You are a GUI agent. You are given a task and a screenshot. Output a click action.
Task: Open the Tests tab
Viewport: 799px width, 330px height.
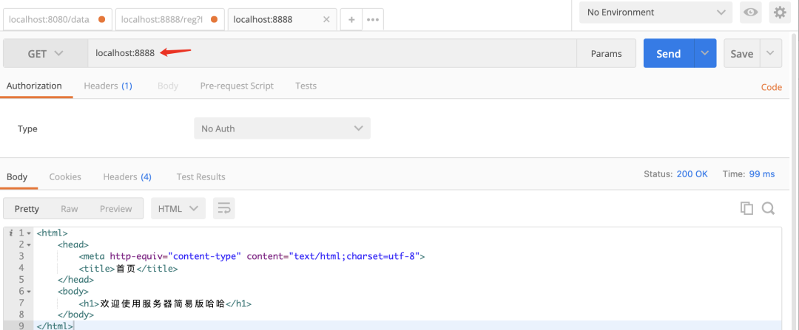tap(306, 86)
